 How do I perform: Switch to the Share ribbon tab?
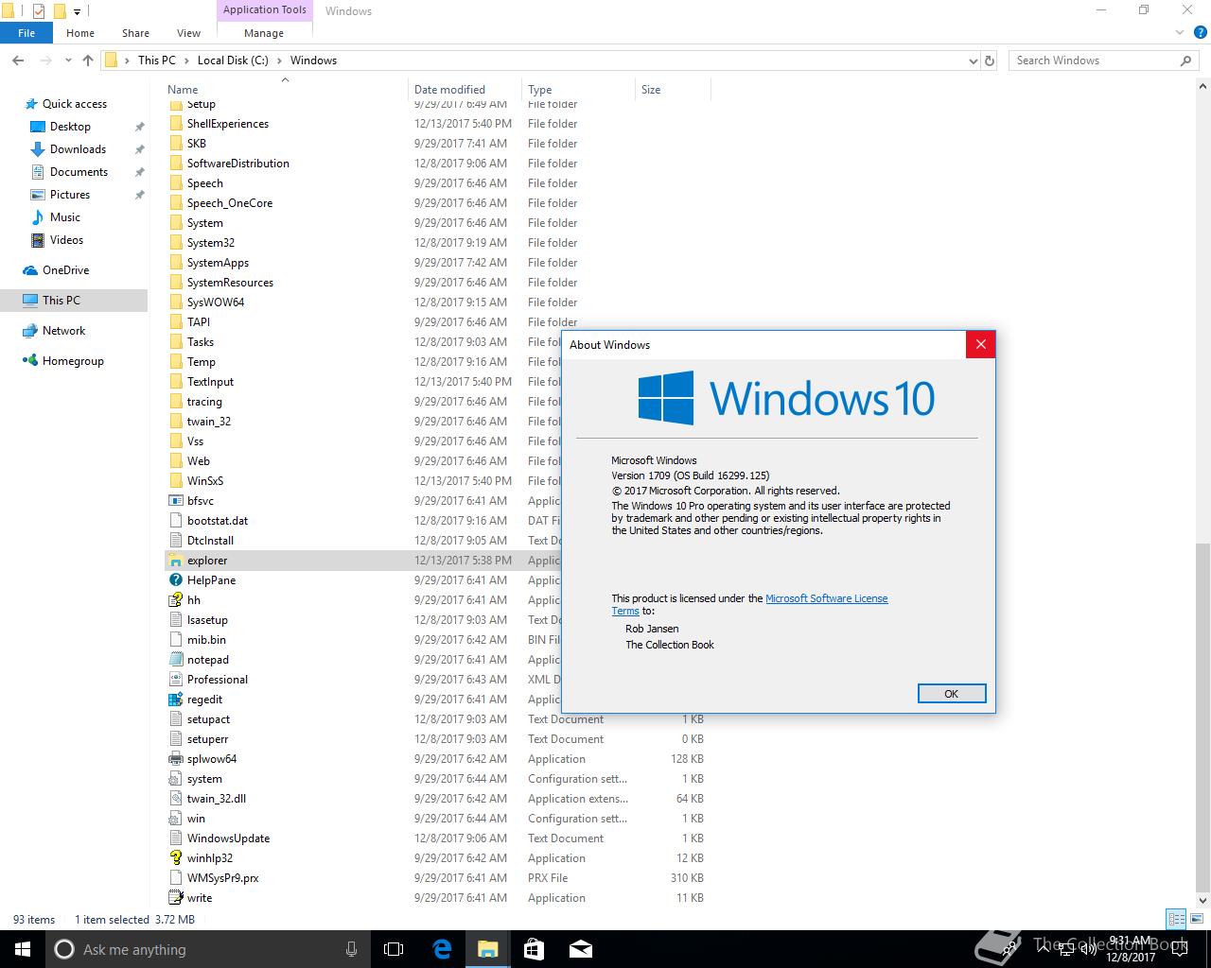click(x=135, y=33)
